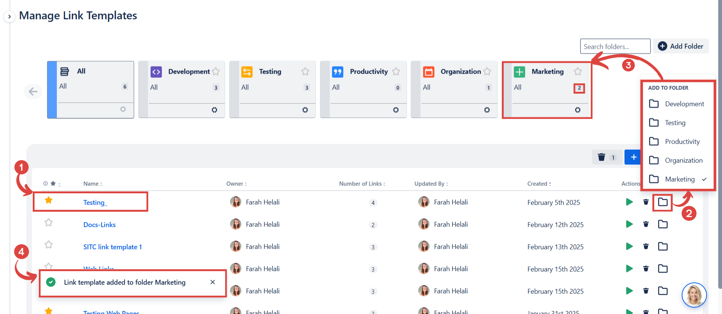
Task: Click the blue plus add template button
Action: coord(633,157)
